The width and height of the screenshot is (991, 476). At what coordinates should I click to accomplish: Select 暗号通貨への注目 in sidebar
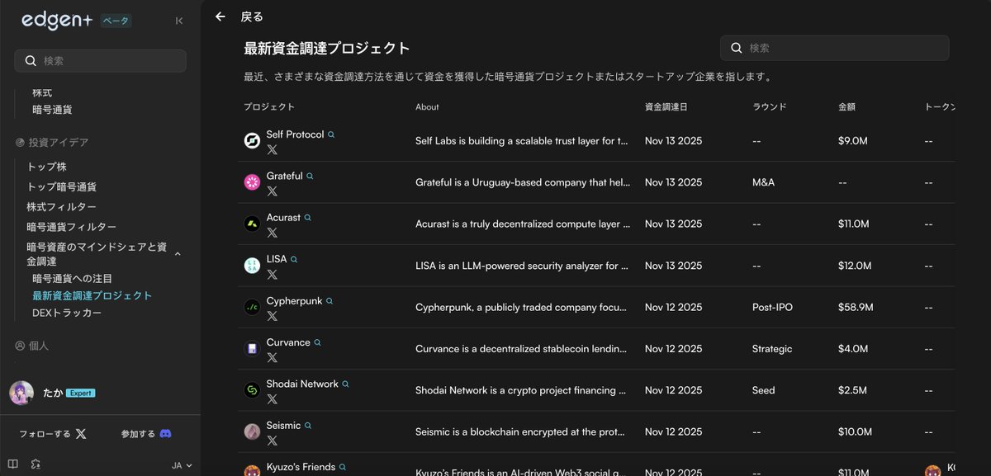73,279
